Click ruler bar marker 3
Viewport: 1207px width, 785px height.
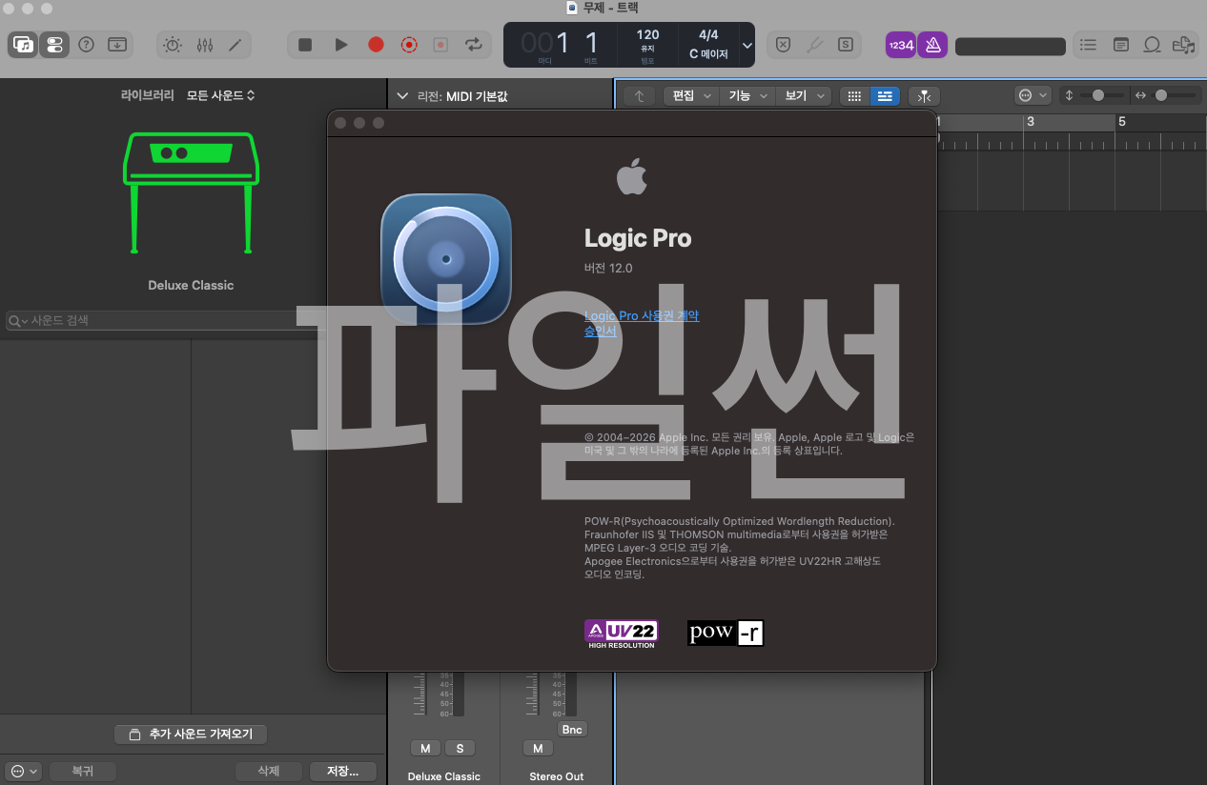1031,122
